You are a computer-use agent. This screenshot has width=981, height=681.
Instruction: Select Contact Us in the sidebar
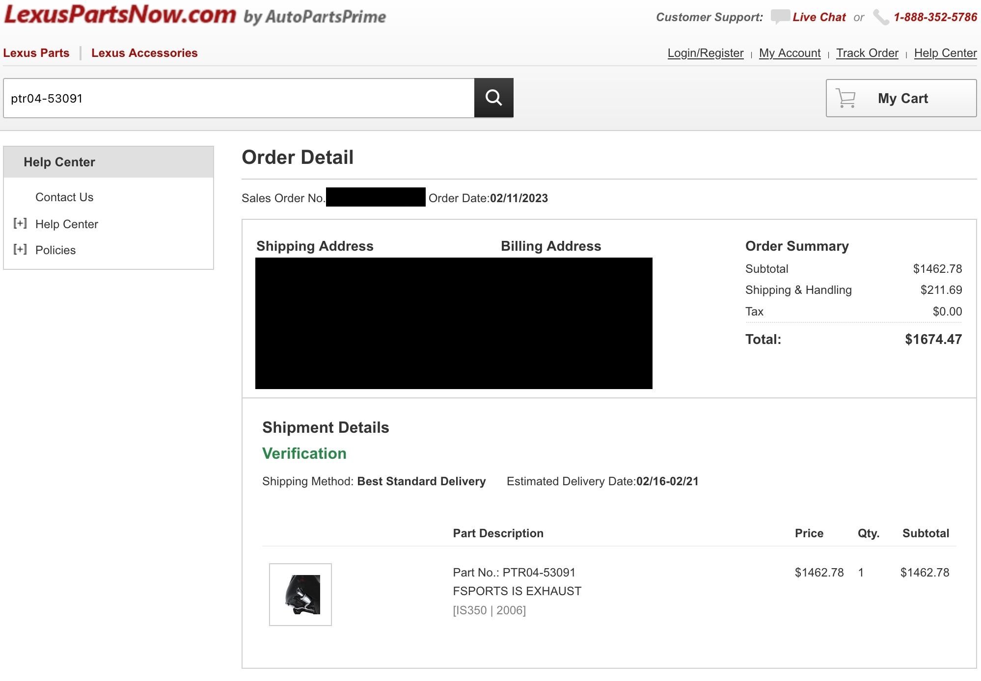click(x=64, y=197)
